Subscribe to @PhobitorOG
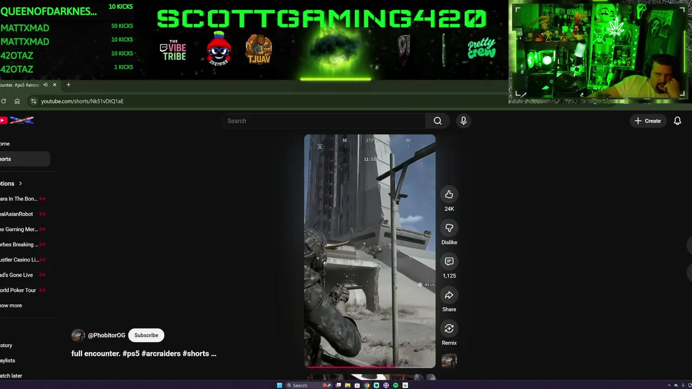Screen dimensions: 692x389 [146, 336]
